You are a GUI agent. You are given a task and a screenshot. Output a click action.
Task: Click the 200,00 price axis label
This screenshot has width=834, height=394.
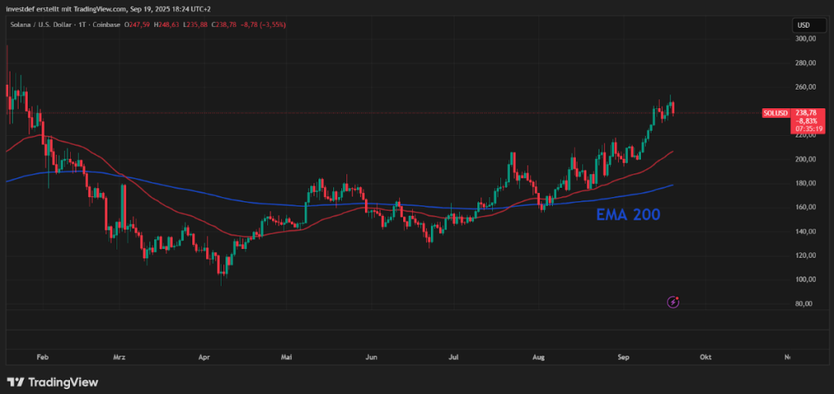pos(805,160)
